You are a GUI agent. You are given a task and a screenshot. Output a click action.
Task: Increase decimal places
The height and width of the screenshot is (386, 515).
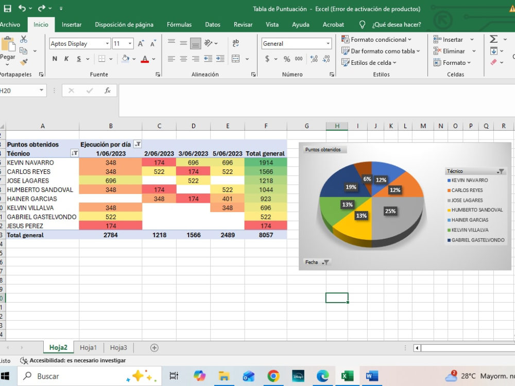click(x=314, y=59)
